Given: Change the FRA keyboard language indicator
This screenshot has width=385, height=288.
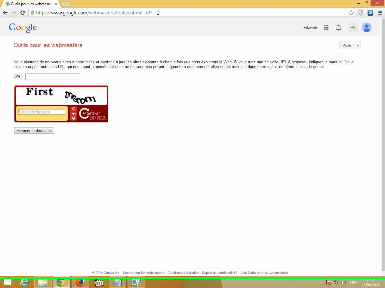Looking at the screenshot, I should point(353,282).
